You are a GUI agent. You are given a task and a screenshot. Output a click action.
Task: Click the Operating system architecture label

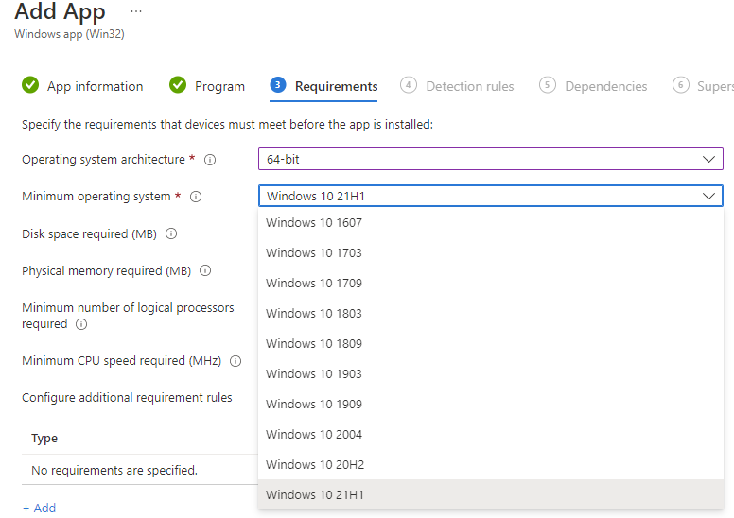point(103,160)
